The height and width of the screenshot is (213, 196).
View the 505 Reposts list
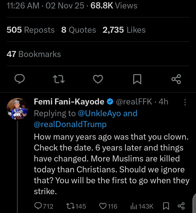[30, 30]
